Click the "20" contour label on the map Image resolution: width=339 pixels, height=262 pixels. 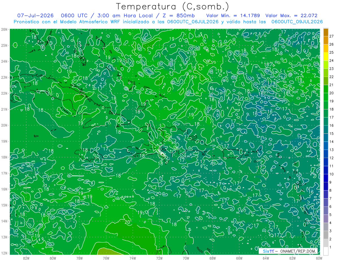click(127, 222)
